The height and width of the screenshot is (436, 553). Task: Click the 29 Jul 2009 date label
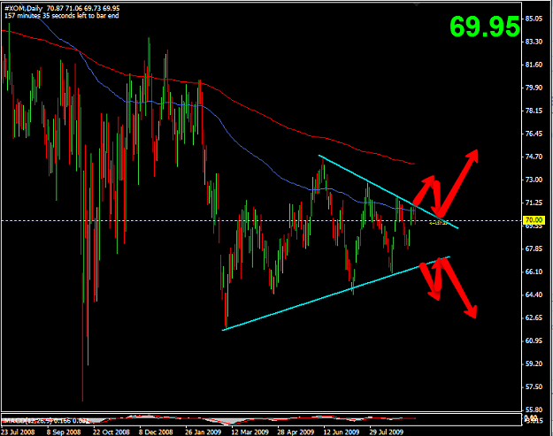[x=386, y=432]
